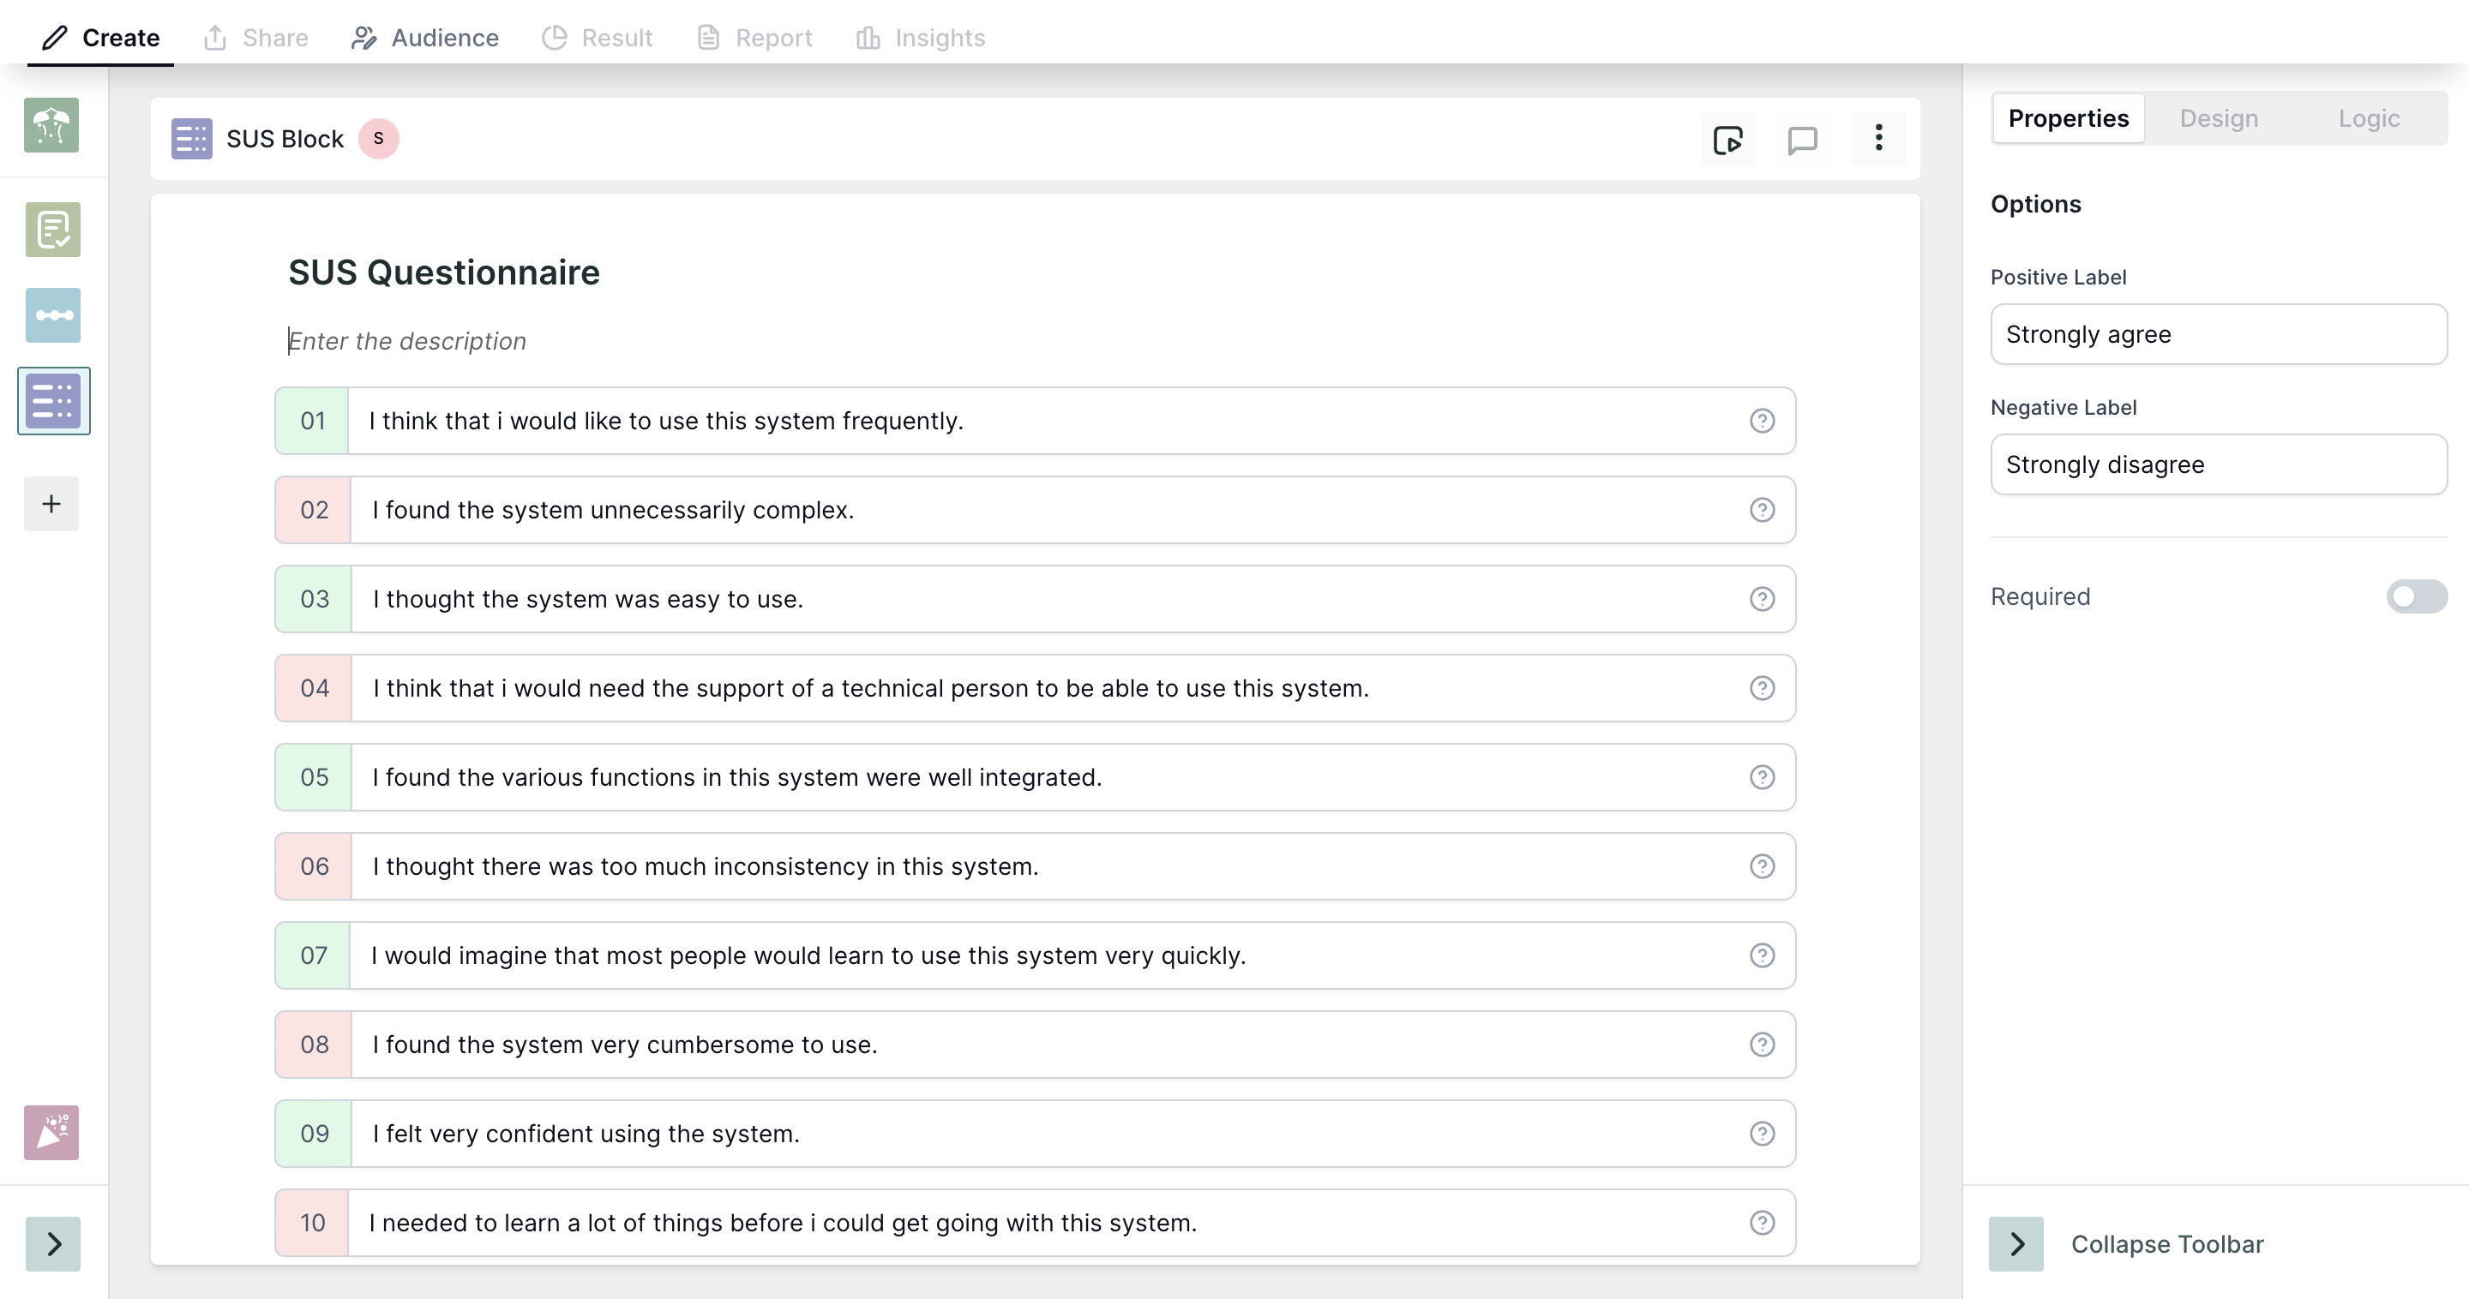Click help icon for question 03
2469x1299 pixels.
coord(1762,599)
